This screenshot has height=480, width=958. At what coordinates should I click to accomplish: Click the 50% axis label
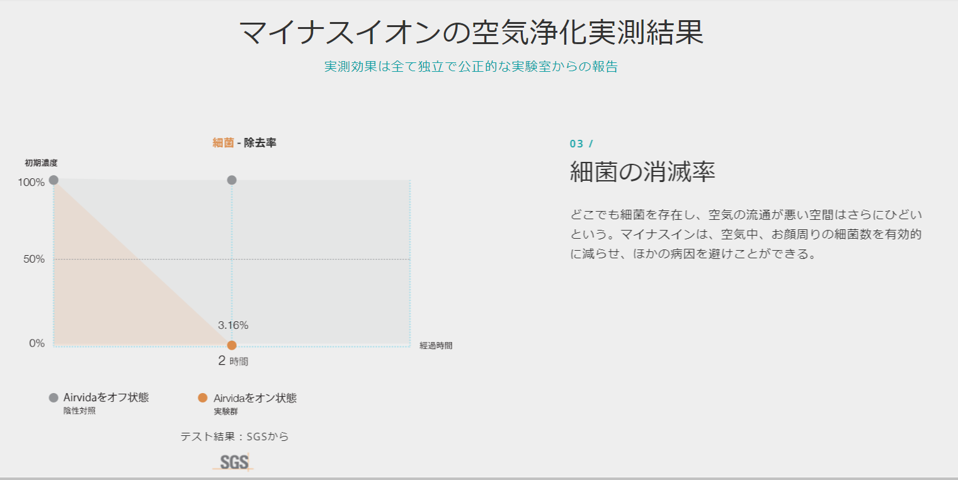34,259
